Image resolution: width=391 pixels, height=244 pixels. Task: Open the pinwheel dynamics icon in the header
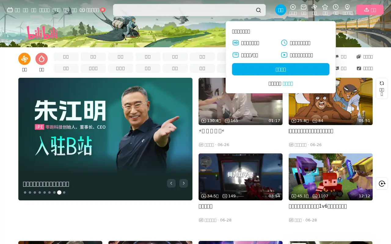click(x=314, y=7)
